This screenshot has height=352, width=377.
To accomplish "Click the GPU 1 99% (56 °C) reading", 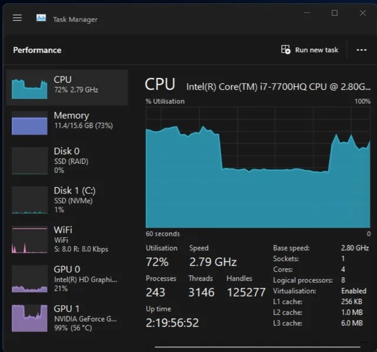I will (x=73, y=328).
